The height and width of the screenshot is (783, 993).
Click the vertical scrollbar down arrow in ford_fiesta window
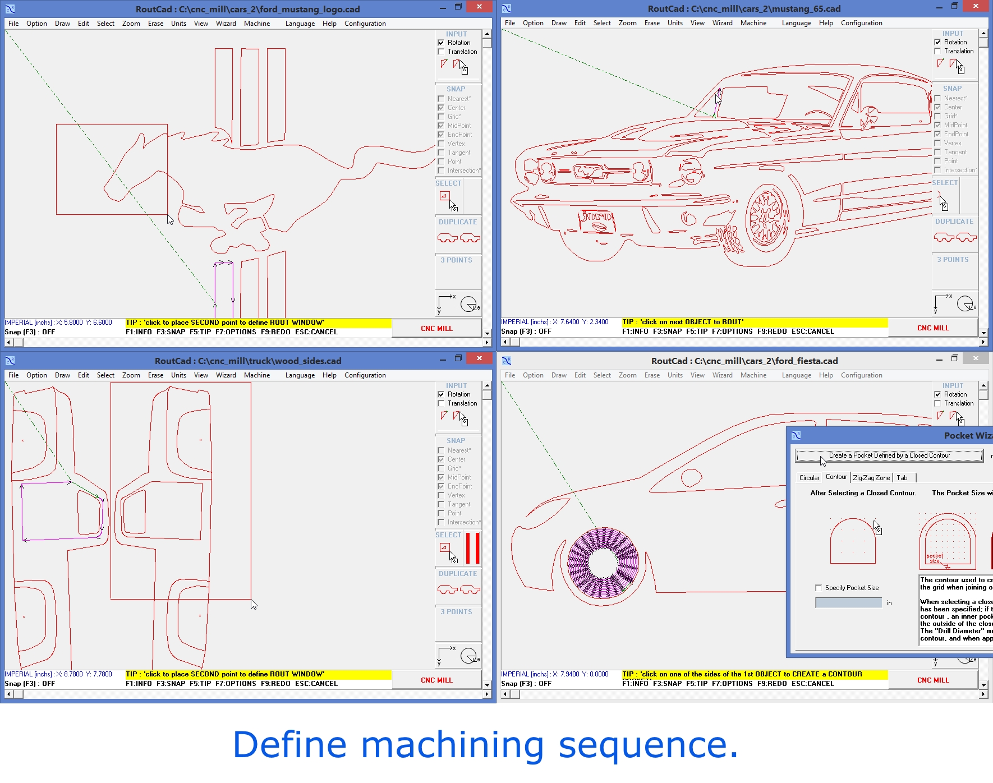983,685
